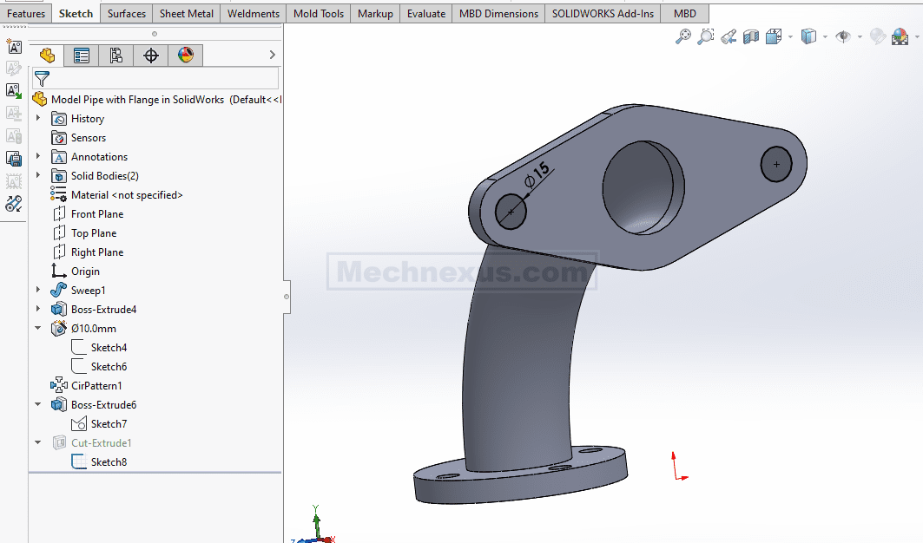923x543 pixels.
Task: Select the root part Model Pipe with Flange
Action: 137,100
